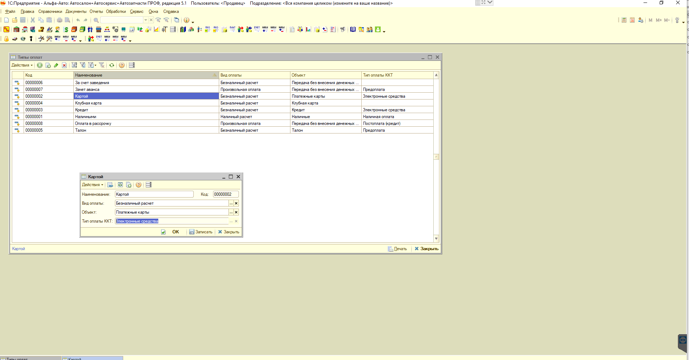Screen dimensions: 689x360
Task: Click the Calculator icon at top right
Action: click(624, 20)
